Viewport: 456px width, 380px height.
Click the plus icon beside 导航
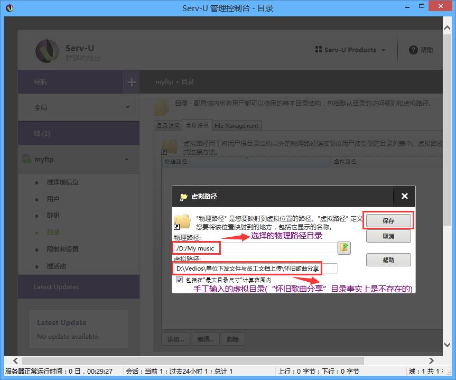click(132, 82)
